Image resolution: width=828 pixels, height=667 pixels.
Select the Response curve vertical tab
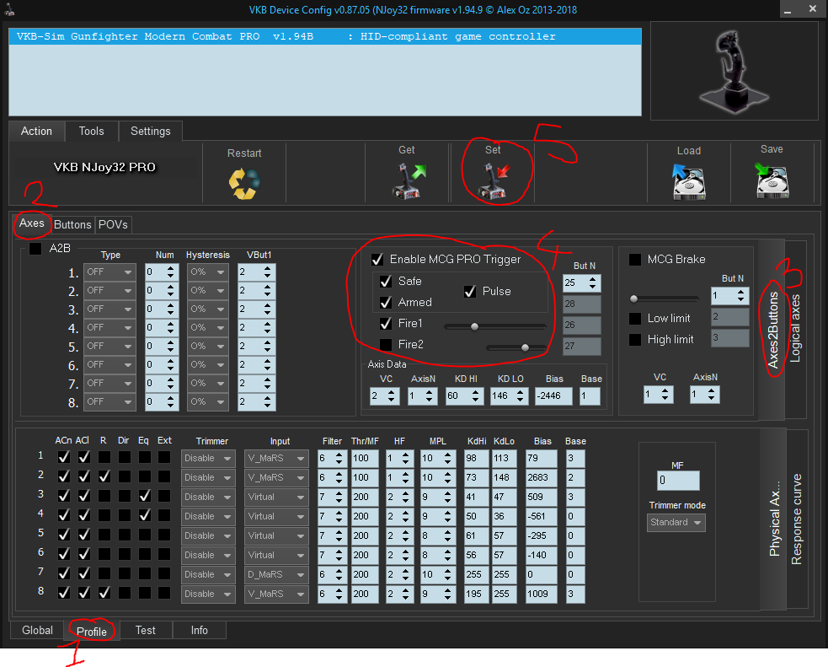(x=797, y=519)
